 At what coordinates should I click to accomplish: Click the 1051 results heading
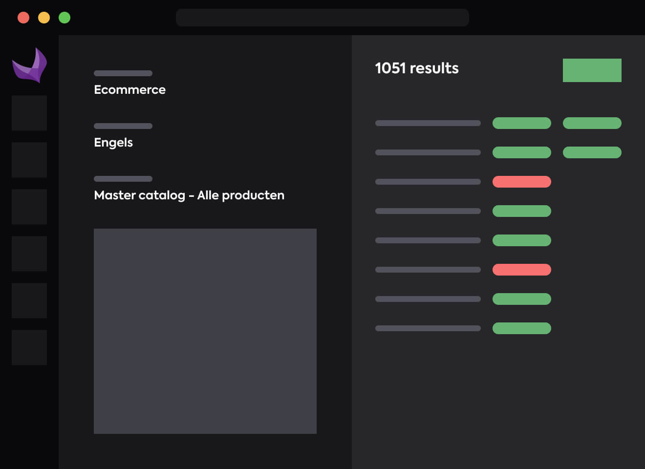click(417, 68)
